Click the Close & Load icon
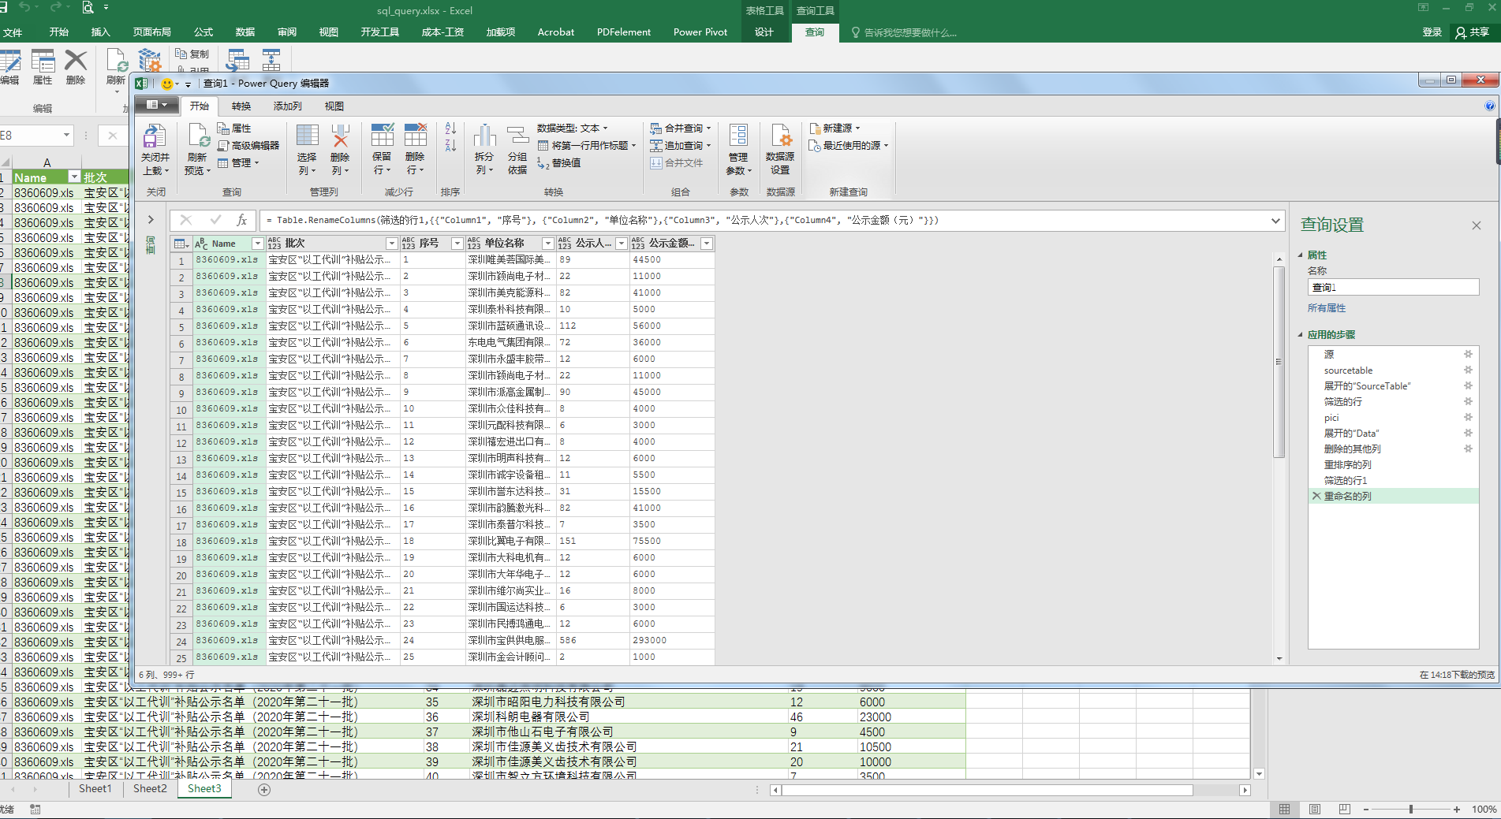1501x819 pixels. [x=155, y=137]
